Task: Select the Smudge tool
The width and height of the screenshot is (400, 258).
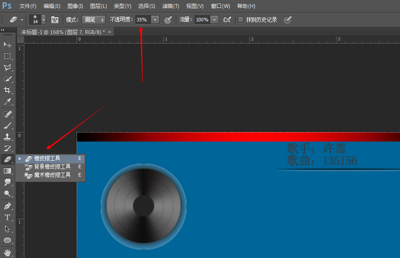Action: 7,182
